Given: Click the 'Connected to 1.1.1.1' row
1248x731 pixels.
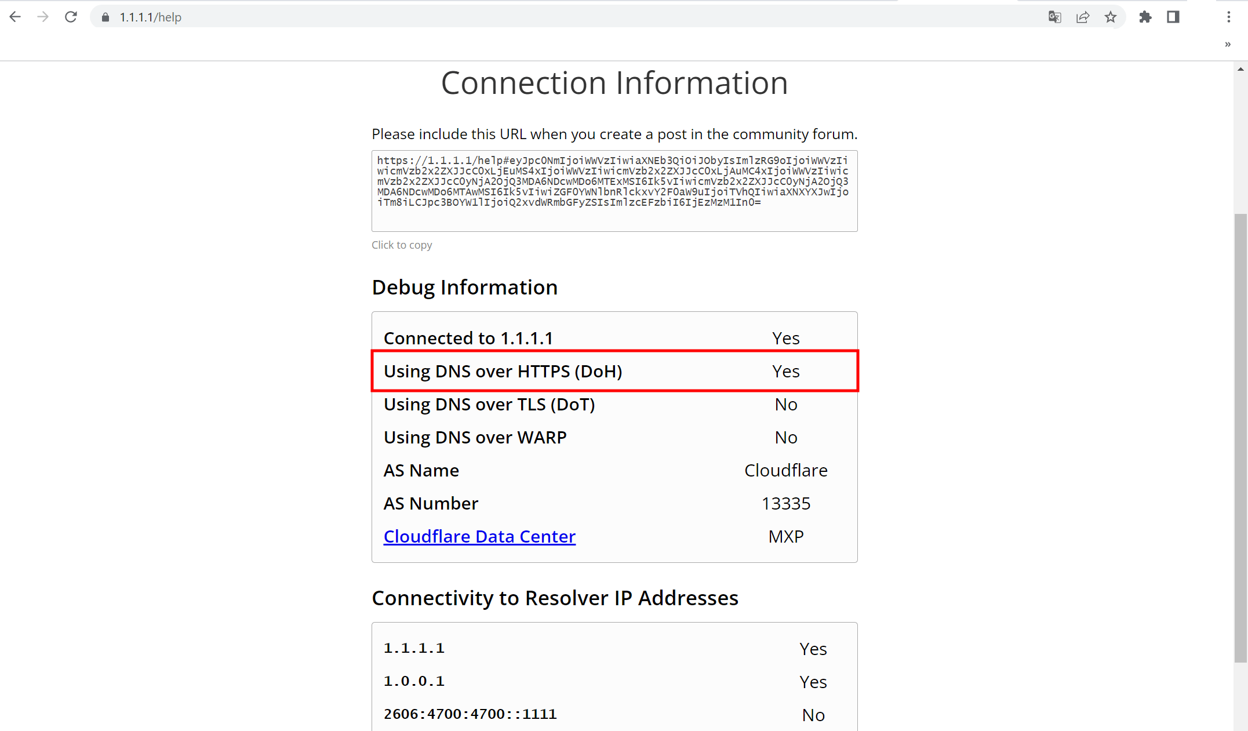Looking at the screenshot, I should (614, 337).
